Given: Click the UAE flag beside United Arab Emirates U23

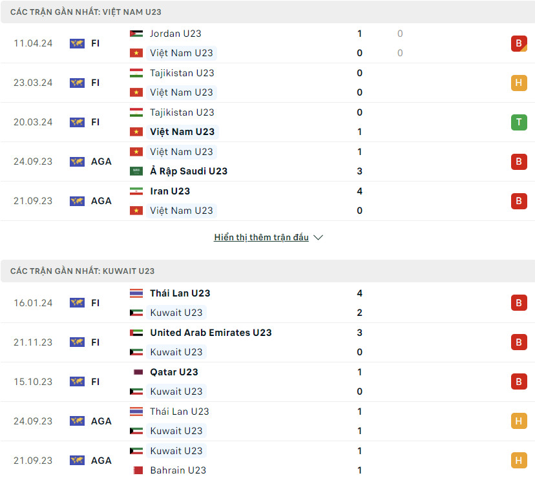Looking at the screenshot, I should (x=138, y=333).
